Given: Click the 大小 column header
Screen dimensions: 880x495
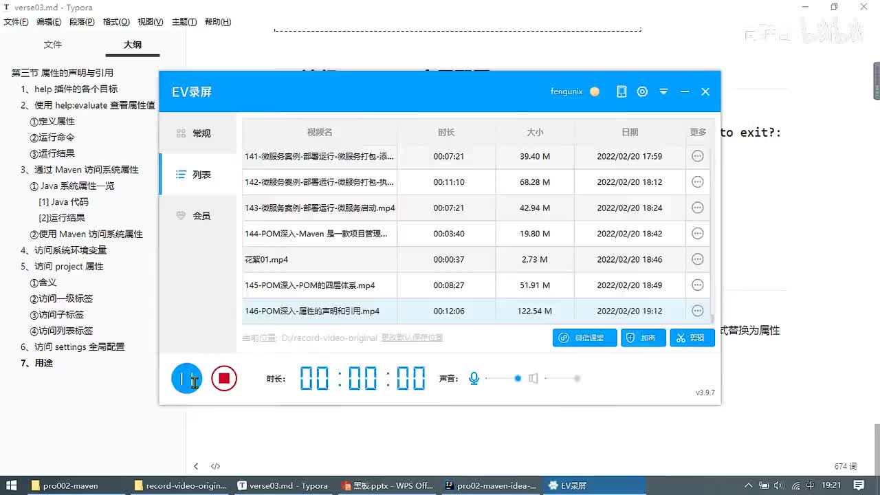Looking at the screenshot, I should 535,132.
